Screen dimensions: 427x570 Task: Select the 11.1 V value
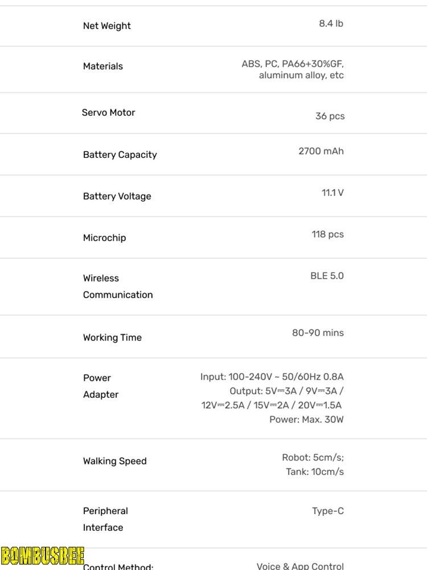click(x=332, y=193)
